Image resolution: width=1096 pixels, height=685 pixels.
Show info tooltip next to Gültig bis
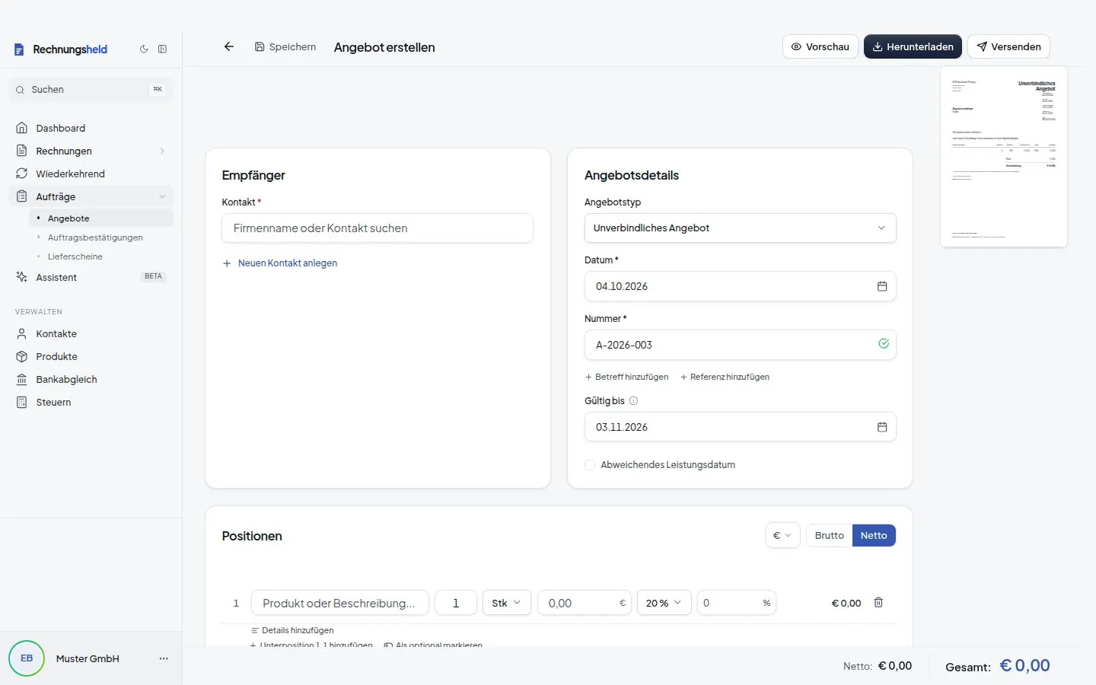pyautogui.click(x=633, y=400)
